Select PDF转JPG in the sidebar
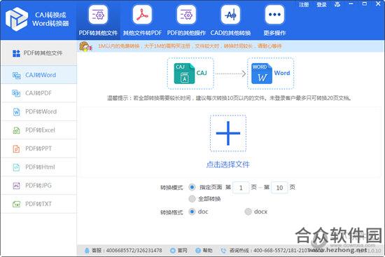The height and width of the screenshot is (257, 385). pyautogui.click(x=38, y=186)
